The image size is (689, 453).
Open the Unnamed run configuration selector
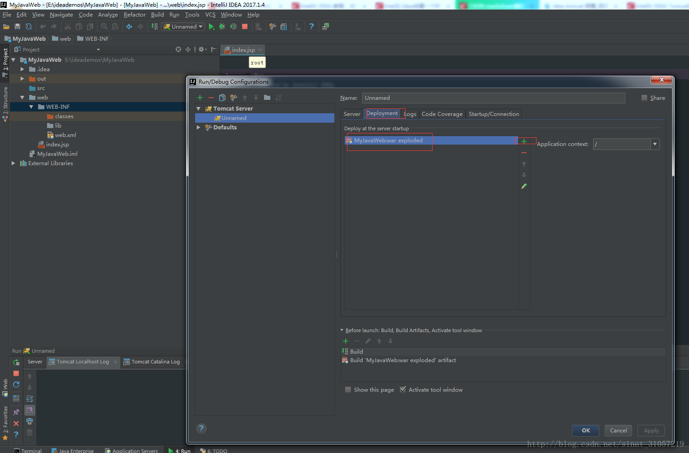click(x=183, y=27)
